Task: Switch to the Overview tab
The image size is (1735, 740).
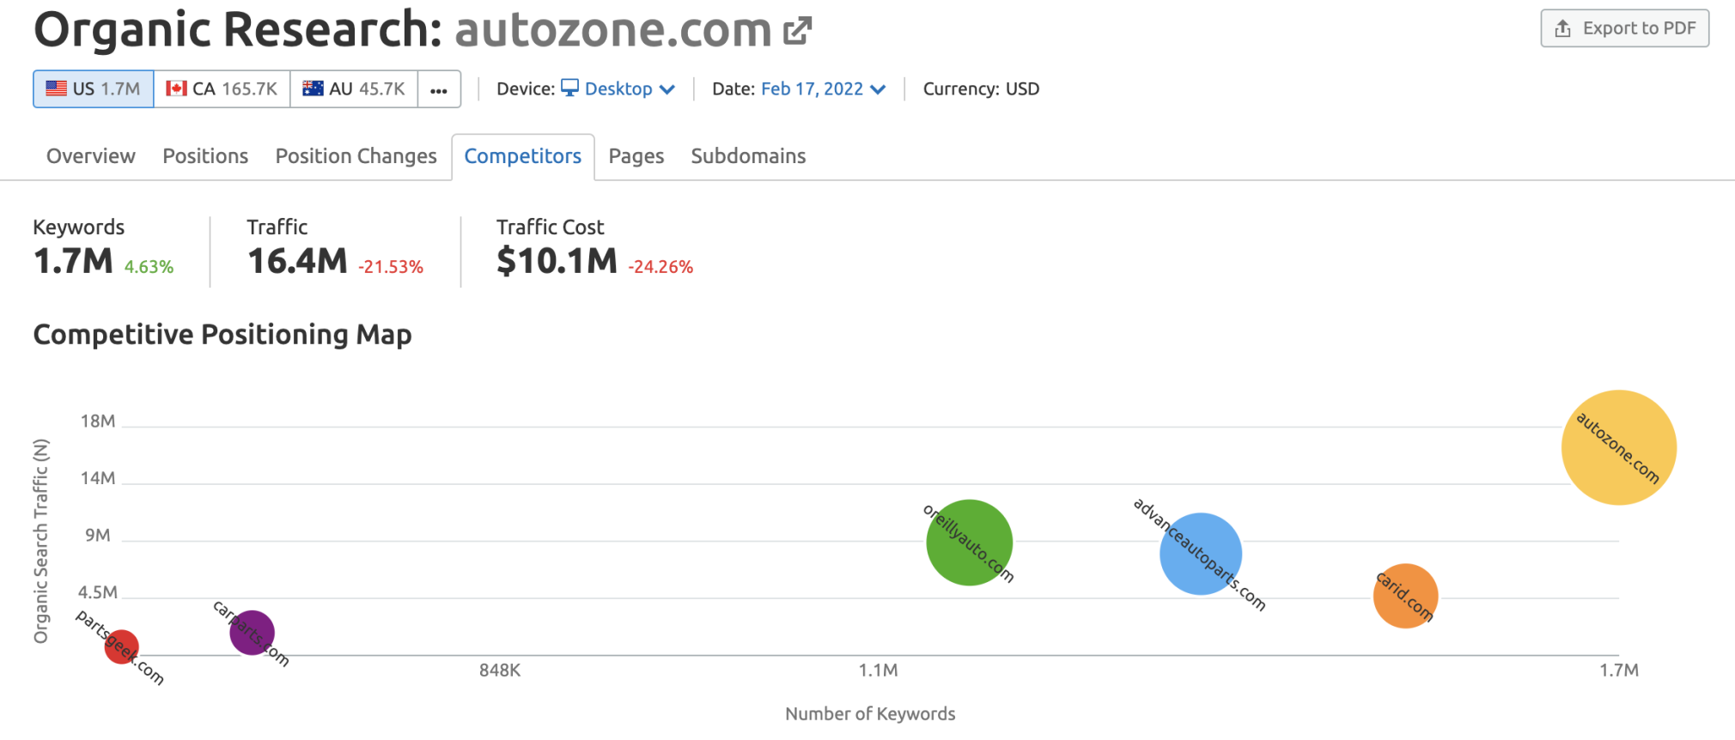Action: 91,156
